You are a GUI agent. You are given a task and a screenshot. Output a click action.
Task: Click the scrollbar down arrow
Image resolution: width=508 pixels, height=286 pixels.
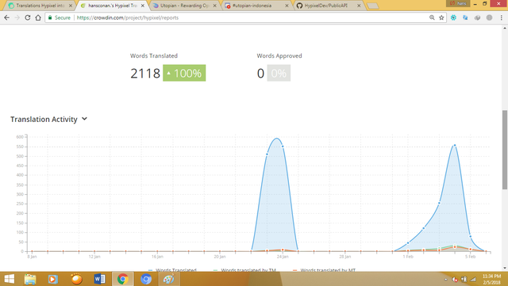(x=505, y=269)
